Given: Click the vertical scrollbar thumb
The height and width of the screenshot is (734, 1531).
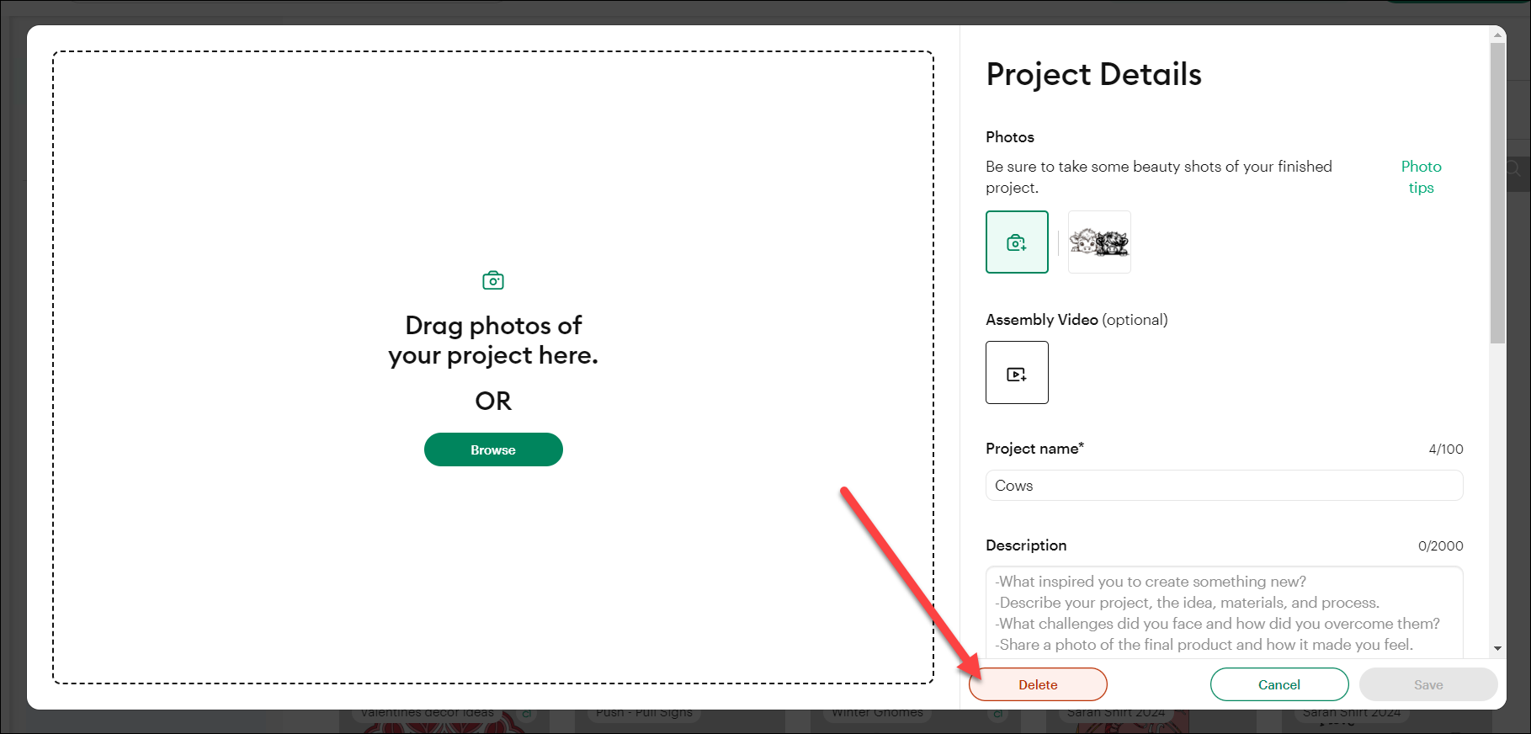Looking at the screenshot, I should [1497, 194].
